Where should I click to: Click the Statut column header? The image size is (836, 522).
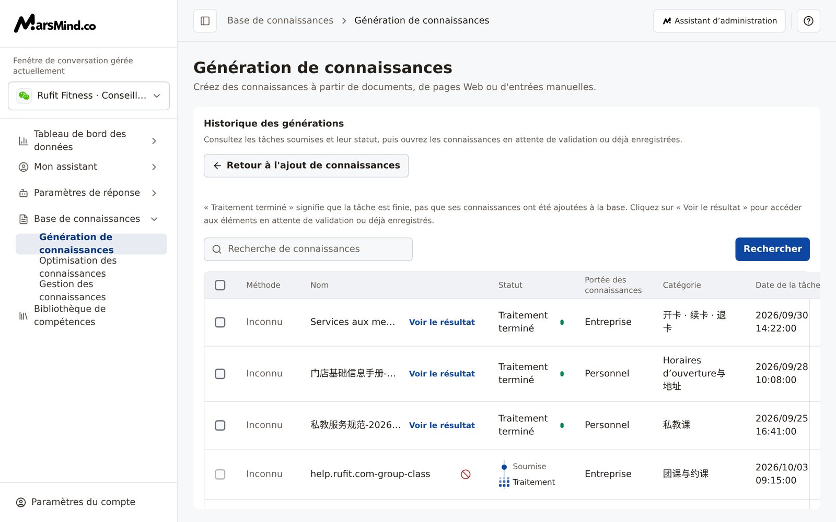pyautogui.click(x=510, y=285)
